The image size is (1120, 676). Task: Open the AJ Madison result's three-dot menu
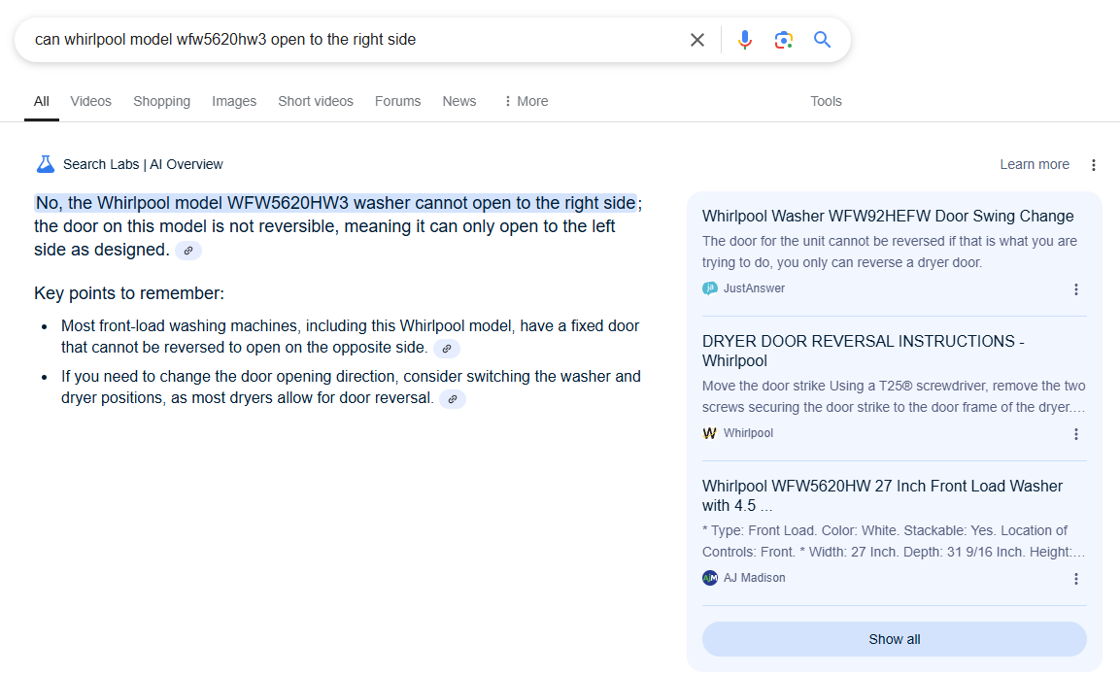coord(1076,579)
